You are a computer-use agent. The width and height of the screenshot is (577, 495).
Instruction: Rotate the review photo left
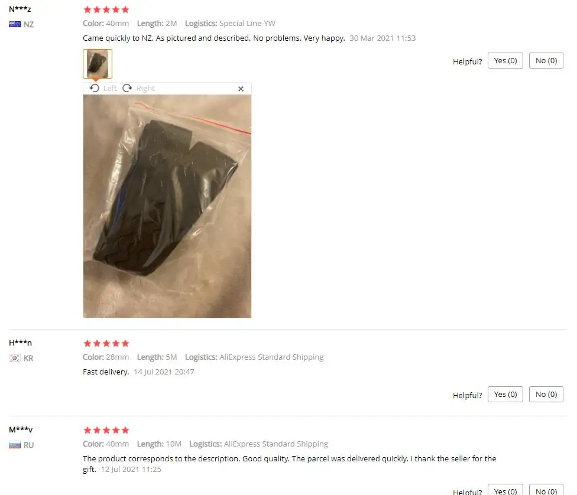103,88
